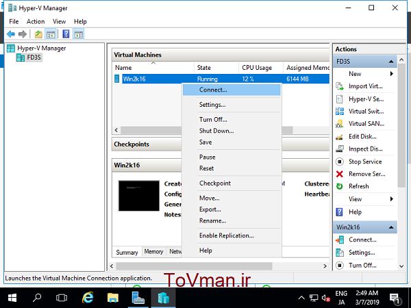
Task: Choose Rename... in the context menu
Action: point(232,220)
